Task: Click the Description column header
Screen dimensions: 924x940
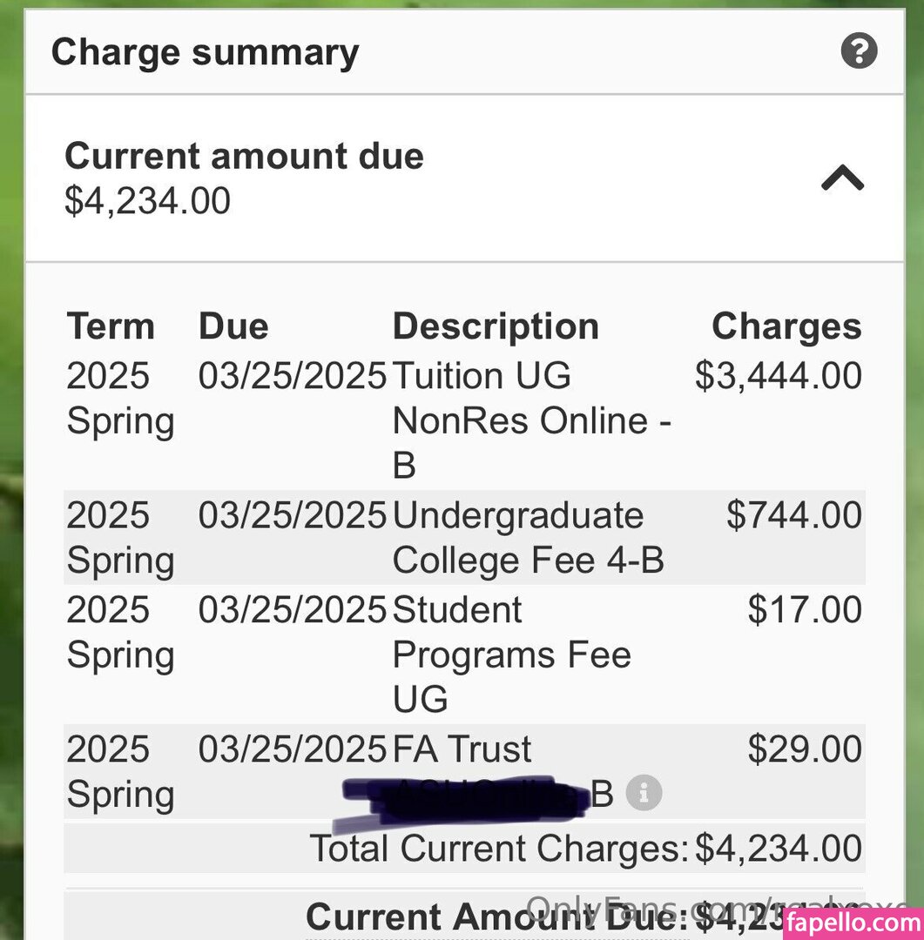Action: (496, 327)
